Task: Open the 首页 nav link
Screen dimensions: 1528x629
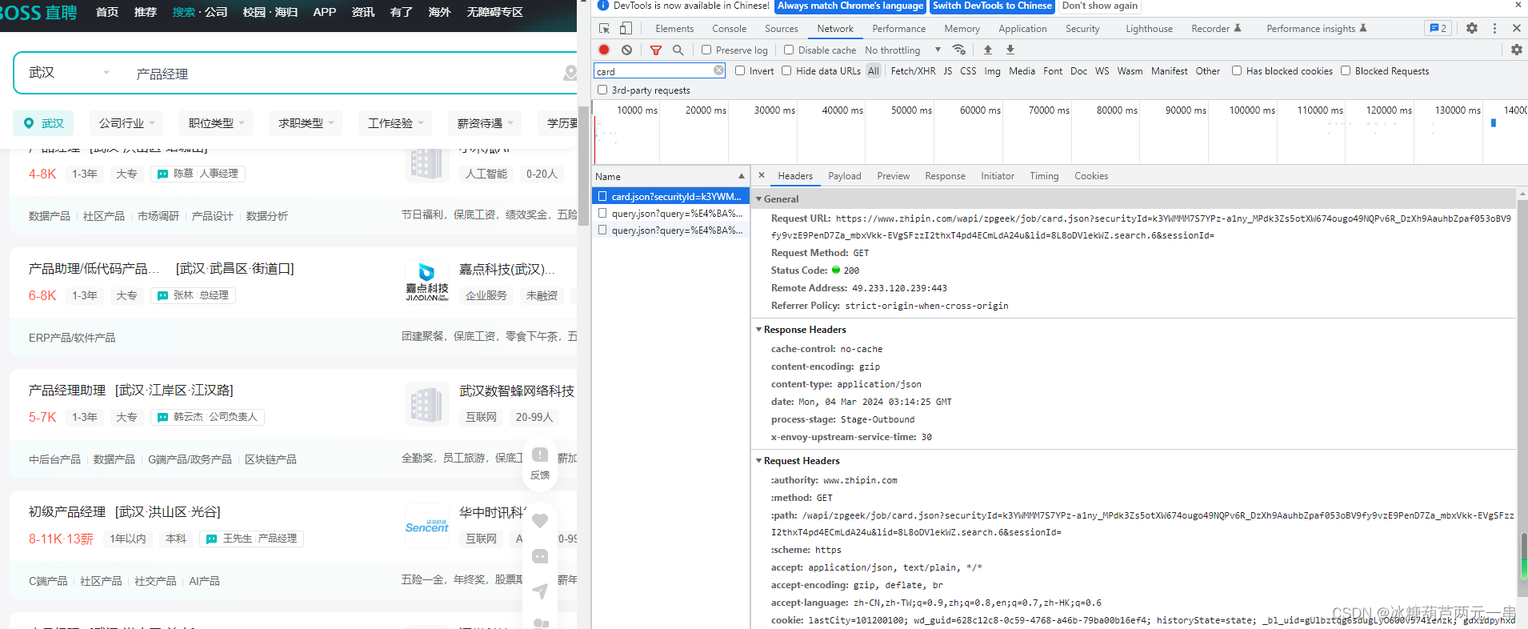Action: click(106, 12)
